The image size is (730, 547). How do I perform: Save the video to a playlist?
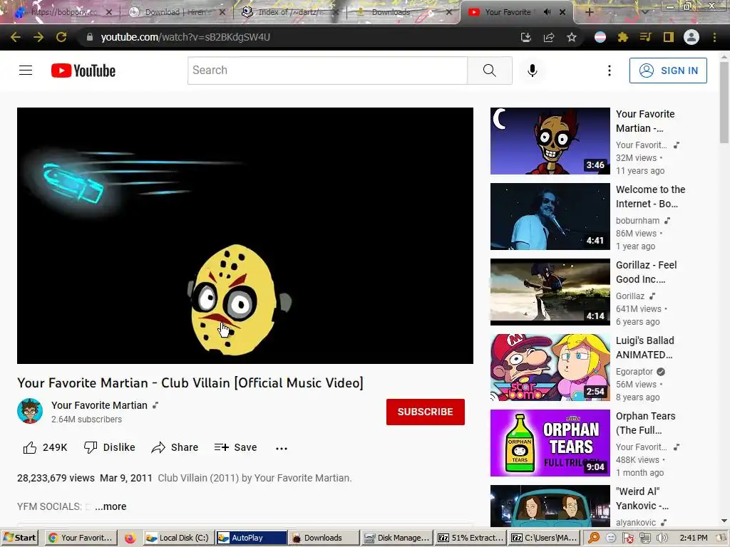point(235,447)
